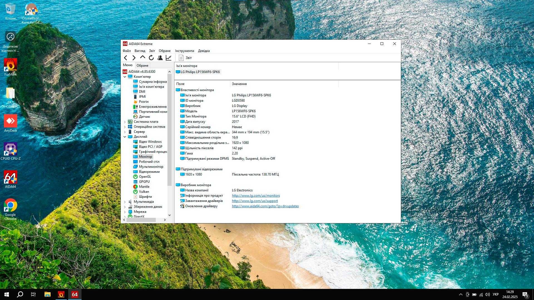This screenshot has height=300, width=534.
Task: Select Мультимонітор in the tree
Action: pyautogui.click(x=148, y=167)
